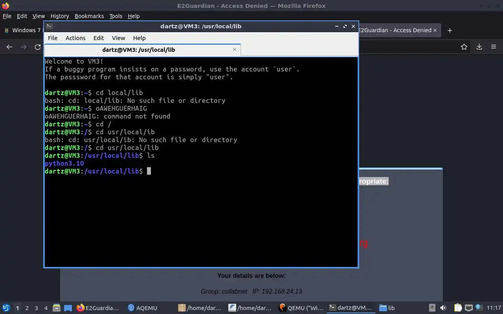
Task: Switch to dartz@VM... terminal in taskbar
Action: [x=351, y=308]
